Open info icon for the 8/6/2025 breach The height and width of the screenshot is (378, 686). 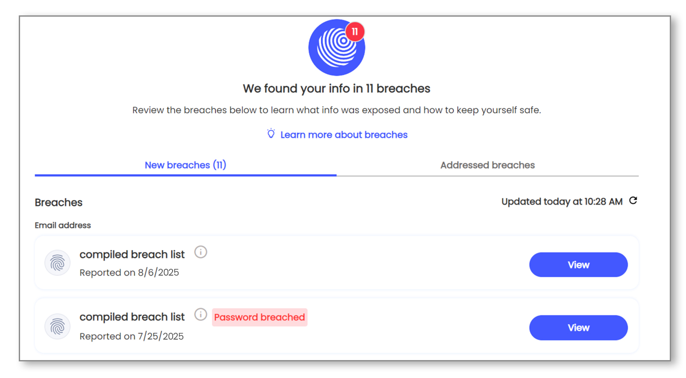coord(201,252)
